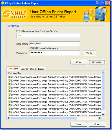The width and height of the screenshot is (112, 130).
Task: Click into the Password field
Action: 55,53
